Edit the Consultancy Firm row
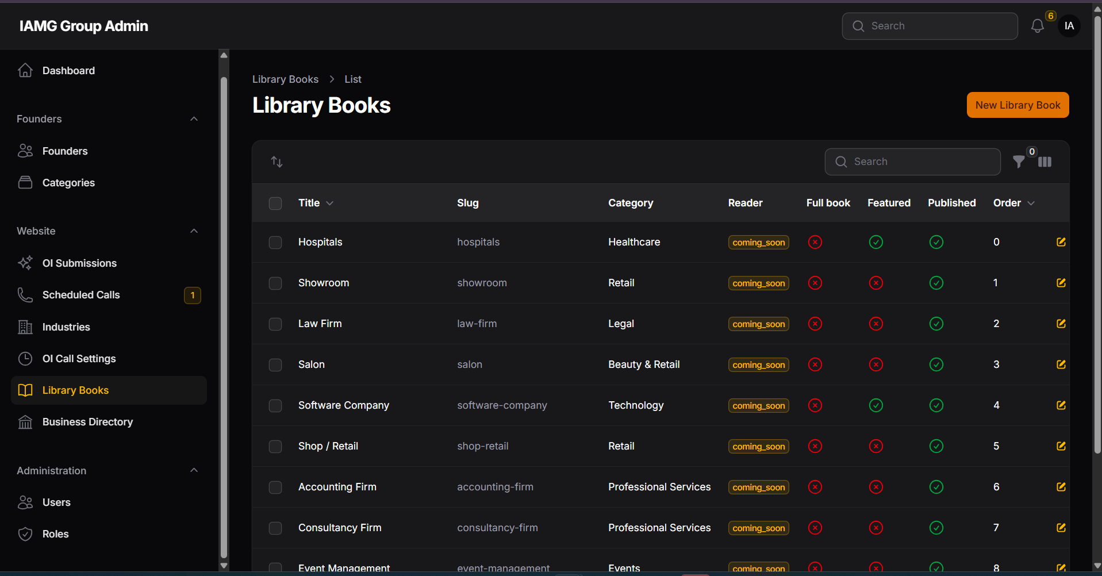 pos(1061,528)
